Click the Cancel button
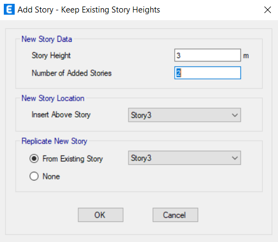Screen dimensions: 278x242 [175, 215]
